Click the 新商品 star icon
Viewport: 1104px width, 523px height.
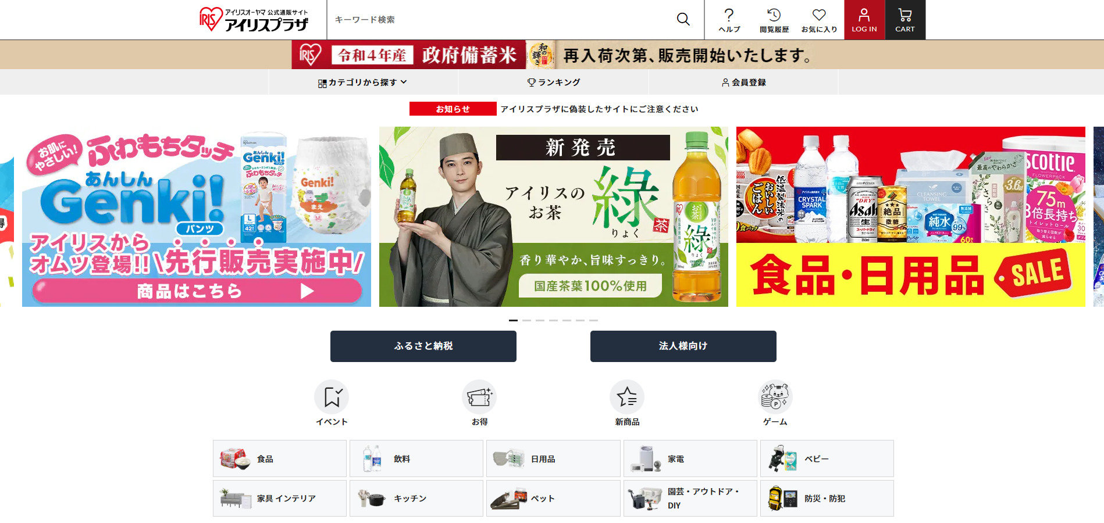coord(627,397)
